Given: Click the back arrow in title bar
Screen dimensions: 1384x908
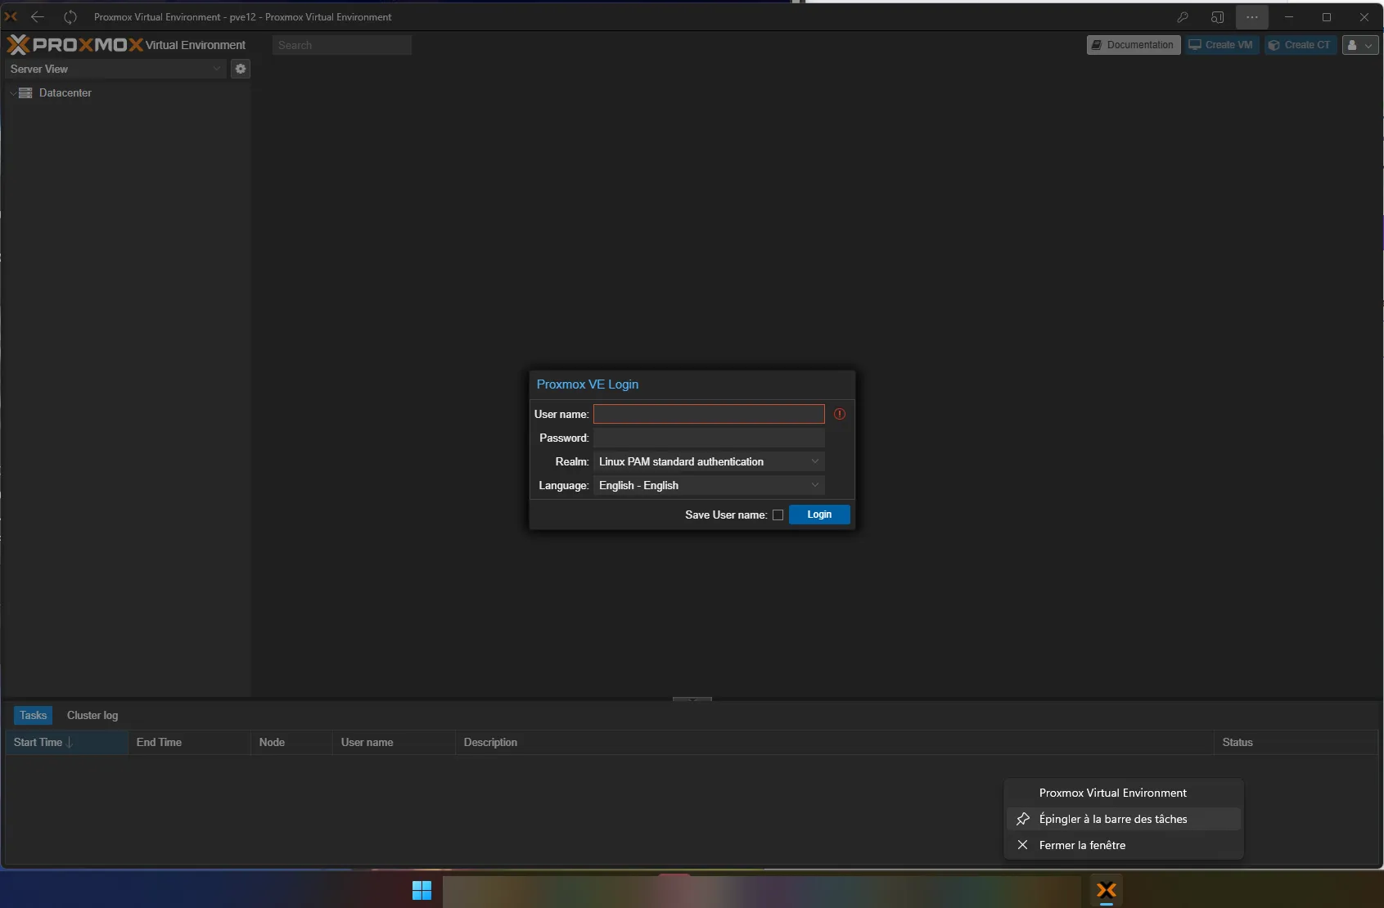Looking at the screenshot, I should tap(38, 17).
